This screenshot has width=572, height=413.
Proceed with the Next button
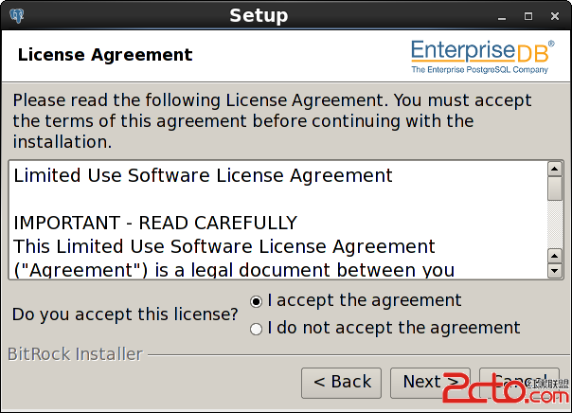pos(431,383)
